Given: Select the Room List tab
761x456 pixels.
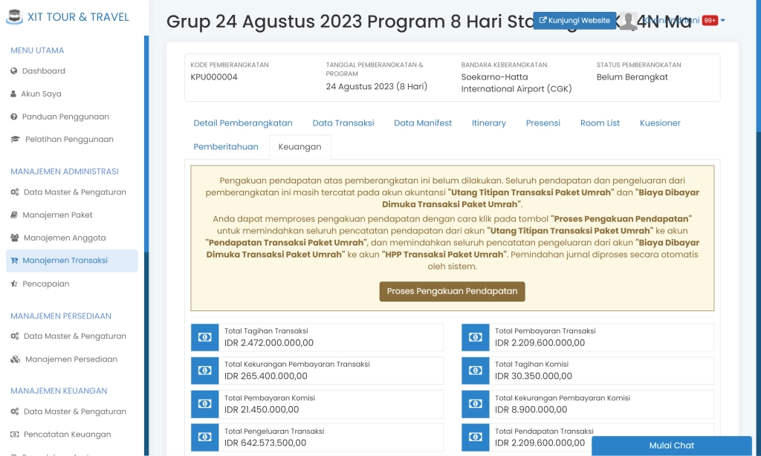Looking at the screenshot, I should point(599,123).
